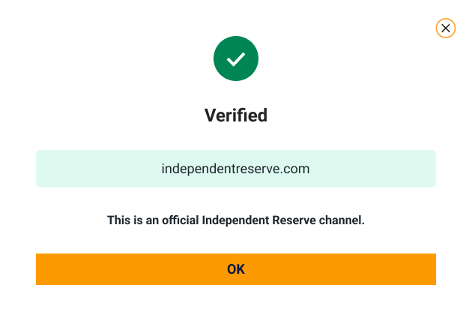Click the sentence confirming the official channel

point(236,220)
